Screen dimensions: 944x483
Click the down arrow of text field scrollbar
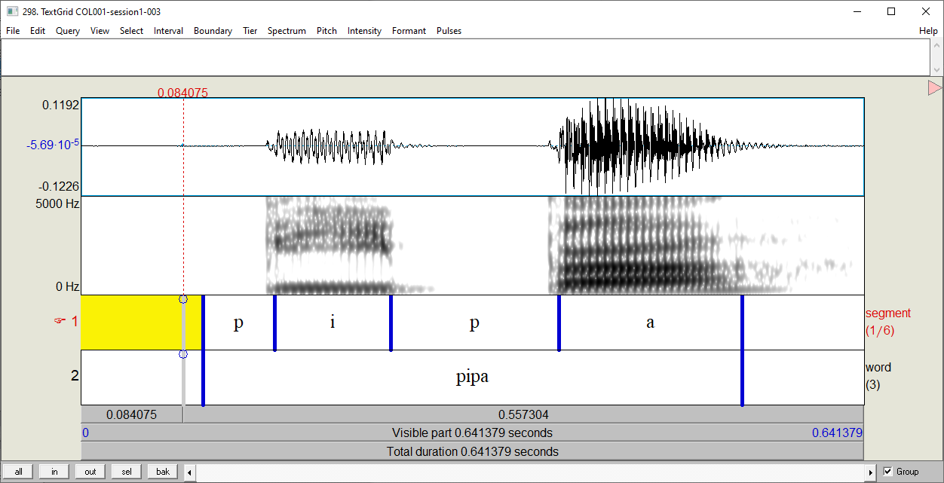pyautogui.click(x=937, y=70)
